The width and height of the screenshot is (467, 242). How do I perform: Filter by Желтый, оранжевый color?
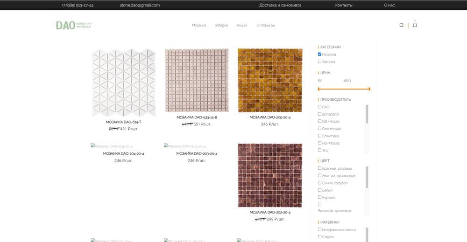tap(319, 175)
